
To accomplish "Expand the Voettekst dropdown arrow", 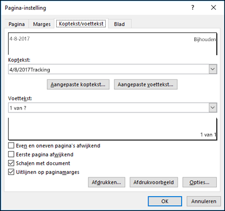I will (213, 108).
